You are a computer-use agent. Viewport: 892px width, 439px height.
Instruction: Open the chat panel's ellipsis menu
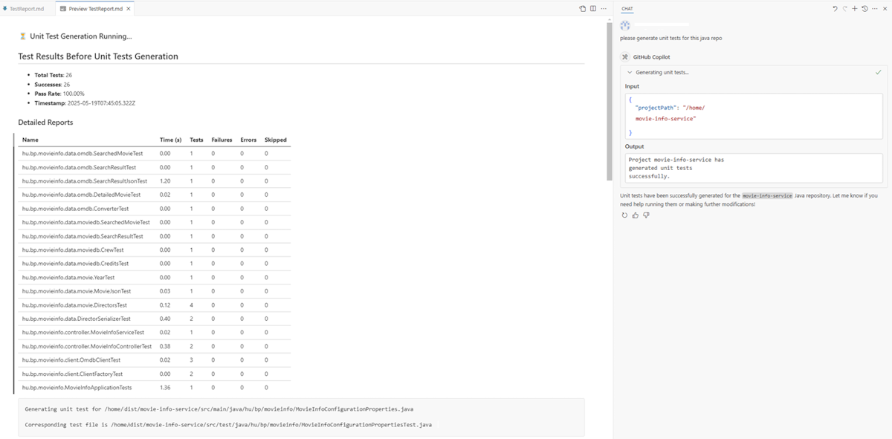[875, 9]
